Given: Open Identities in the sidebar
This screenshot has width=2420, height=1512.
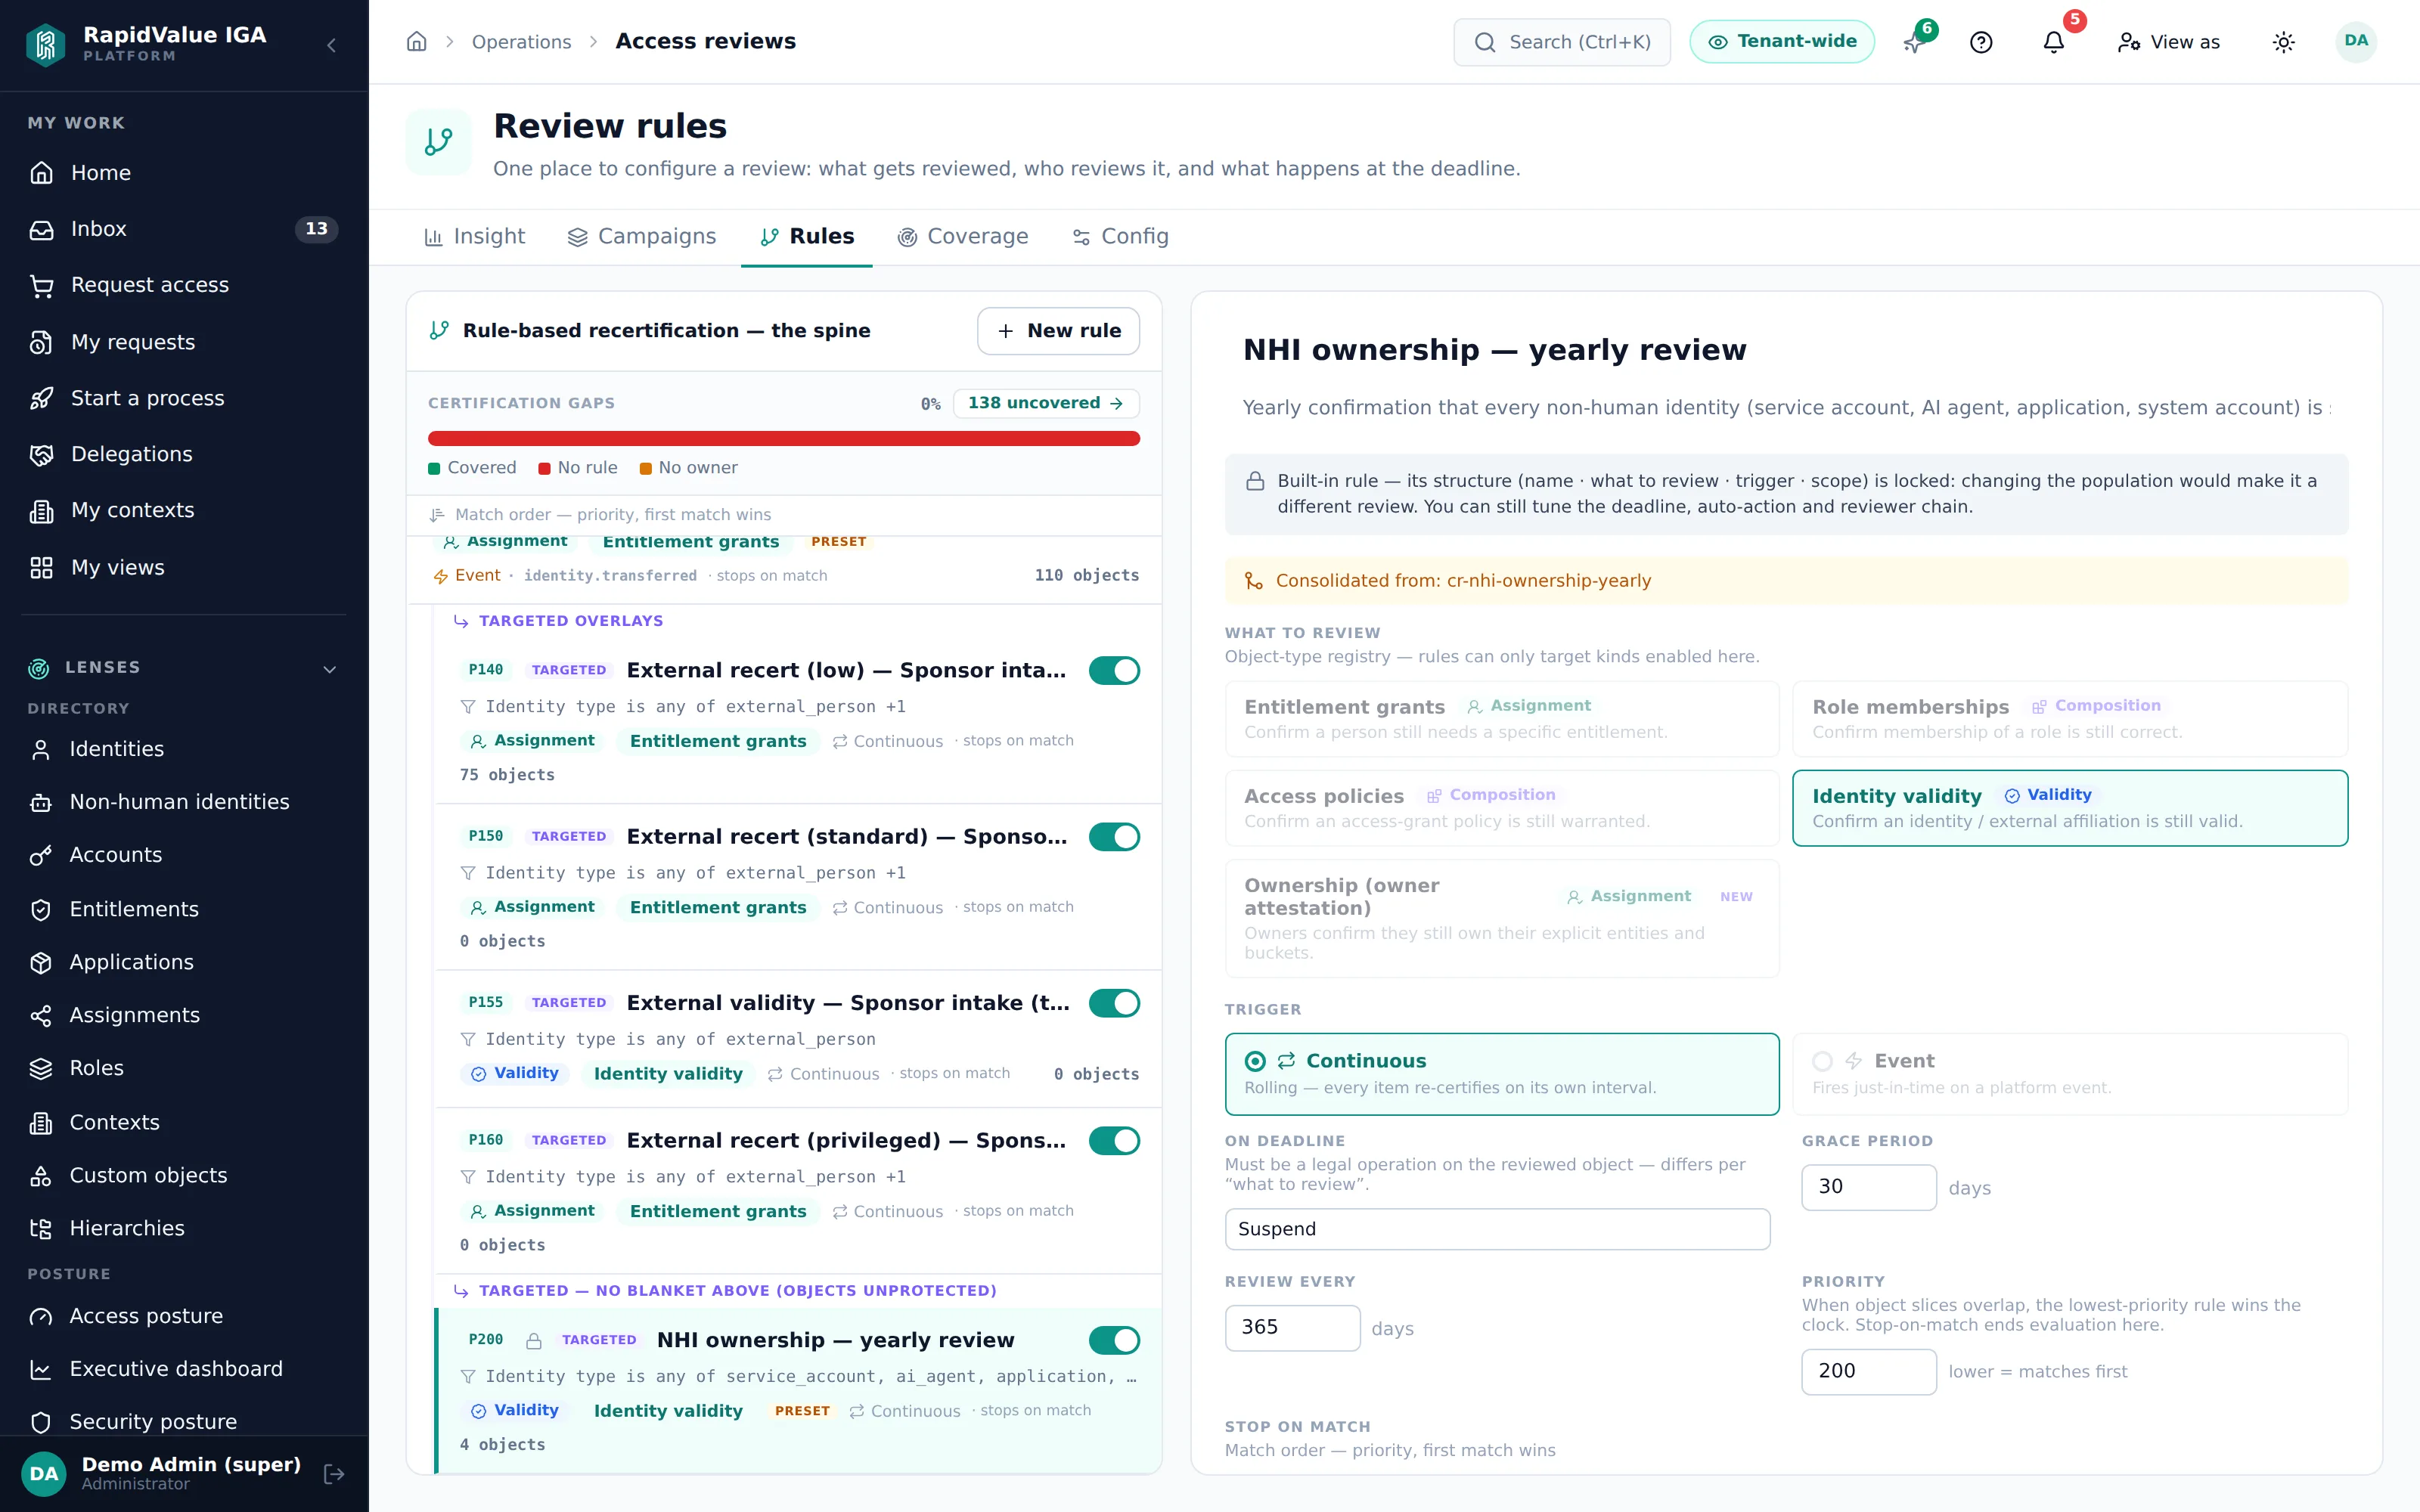Looking at the screenshot, I should click(x=184, y=749).
